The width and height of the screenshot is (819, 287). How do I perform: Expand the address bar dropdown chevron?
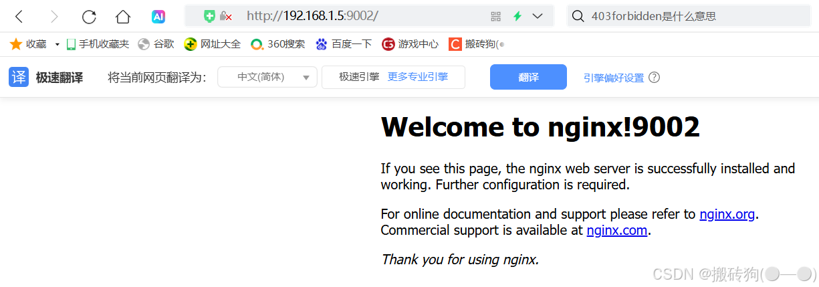pos(538,16)
